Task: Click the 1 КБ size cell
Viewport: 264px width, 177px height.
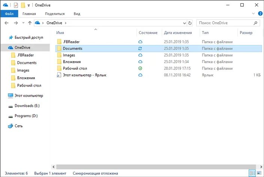Action: 257,75
